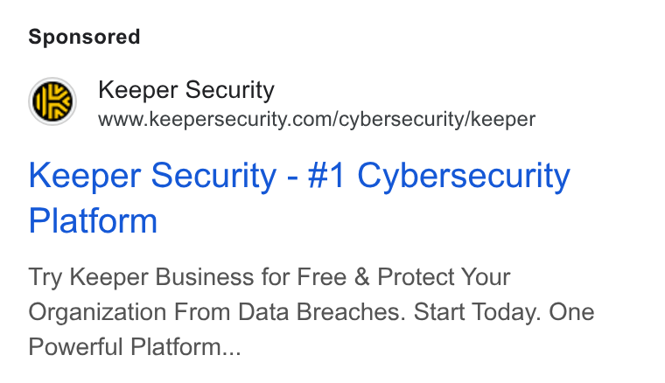Click the word 'One' in description
Image resolution: width=665 pixels, height=383 pixels.
[571, 313]
